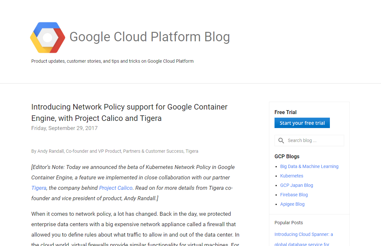The height and width of the screenshot is (246, 381).
Task: Click the Product updates tagline under header
Action: (112, 61)
